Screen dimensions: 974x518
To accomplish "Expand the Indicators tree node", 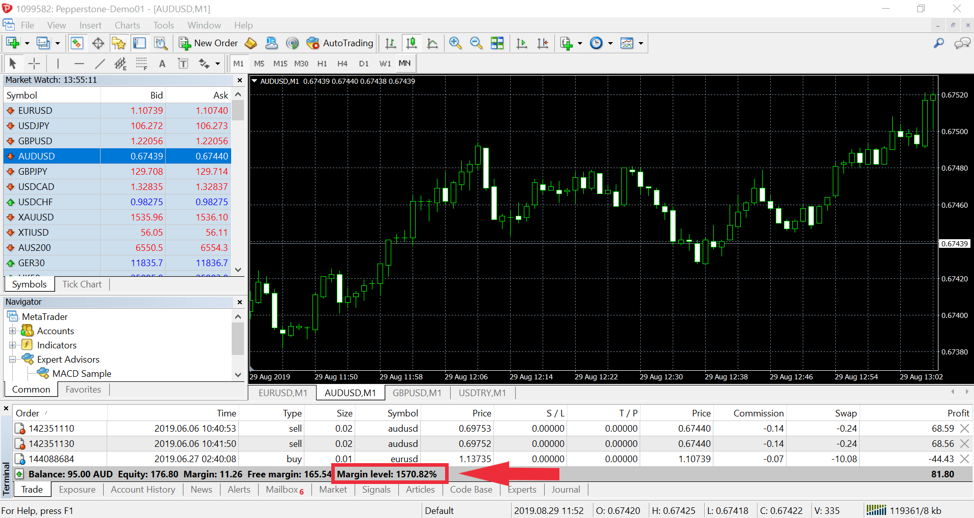I will point(13,345).
